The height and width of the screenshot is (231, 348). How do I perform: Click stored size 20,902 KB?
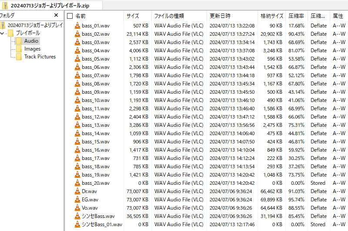pos(271,34)
